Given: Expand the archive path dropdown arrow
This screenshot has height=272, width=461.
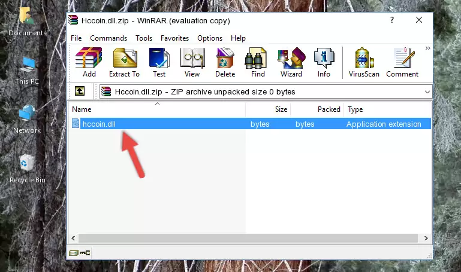Looking at the screenshot, I should (x=427, y=91).
